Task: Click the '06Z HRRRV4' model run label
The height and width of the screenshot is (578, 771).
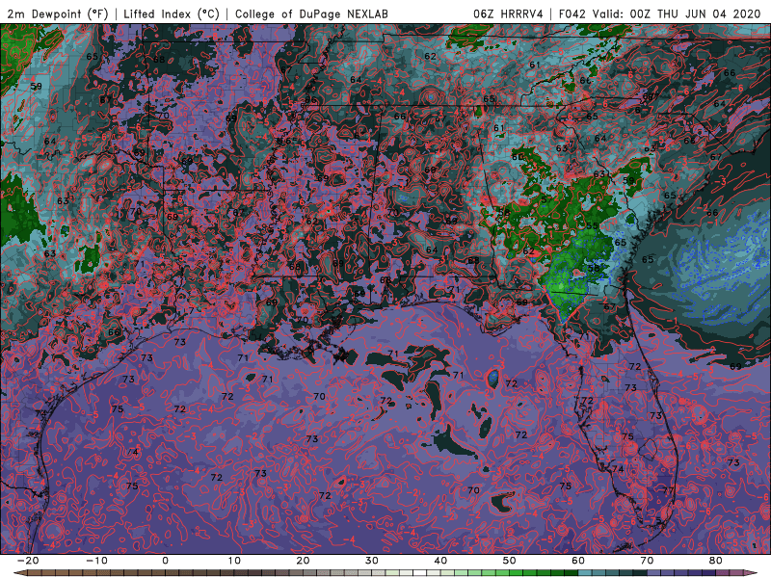Action: (x=508, y=13)
